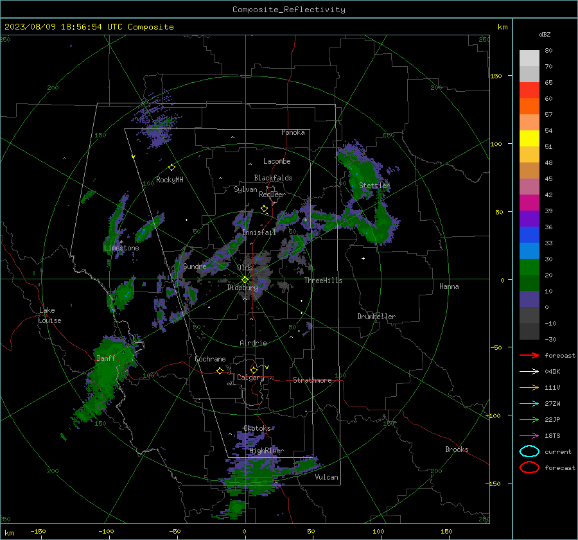Click the white cross marker east of ThreeHills

[363, 258]
